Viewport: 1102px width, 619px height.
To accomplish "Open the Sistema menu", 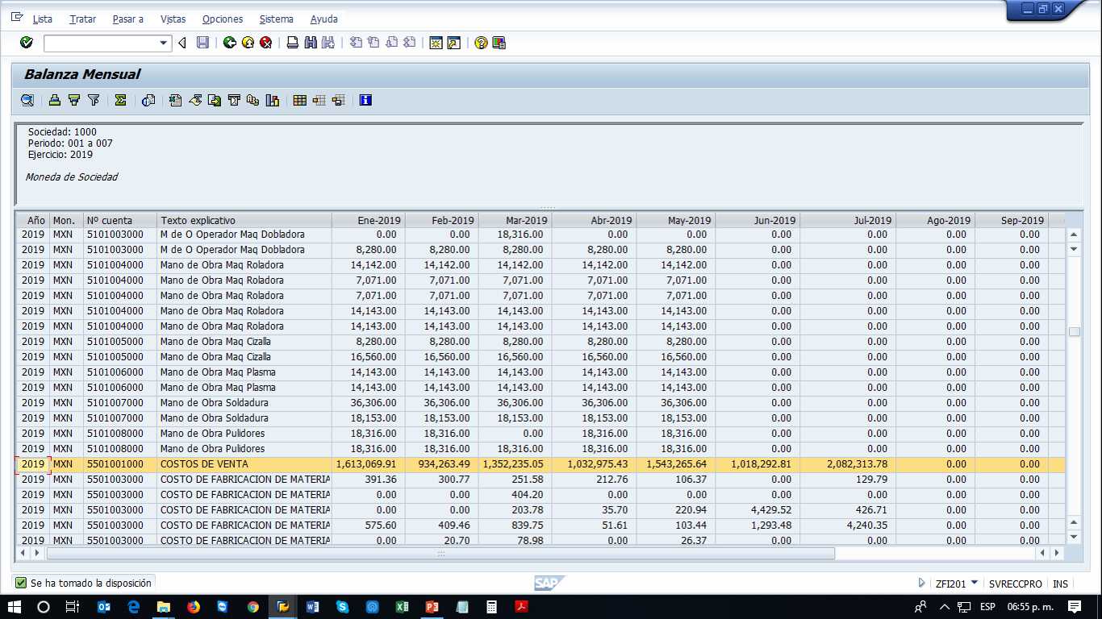I will 277,19.
